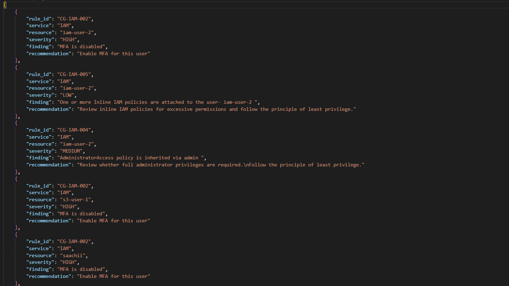Image resolution: width=509 pixels, height=286 pixels.
Task: Click the "MEDIUM" severity value
Action: click(x=71, y=151)
